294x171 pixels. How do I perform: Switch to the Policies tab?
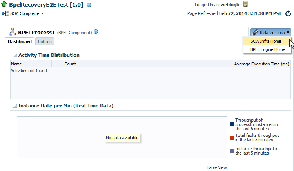tap(45, 42)
